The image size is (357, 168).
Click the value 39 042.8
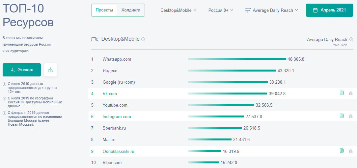(x=277, y=94)
